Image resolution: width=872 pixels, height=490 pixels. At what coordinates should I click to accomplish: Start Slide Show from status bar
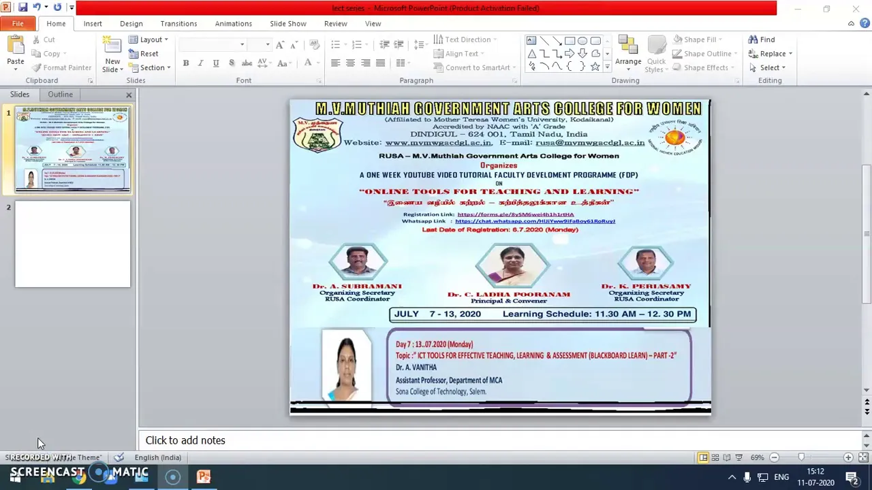coord(738,457)
